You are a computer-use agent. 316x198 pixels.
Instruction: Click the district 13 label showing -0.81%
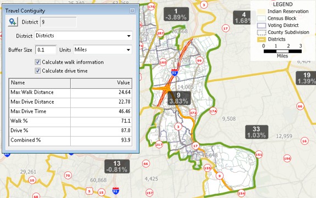117,166
